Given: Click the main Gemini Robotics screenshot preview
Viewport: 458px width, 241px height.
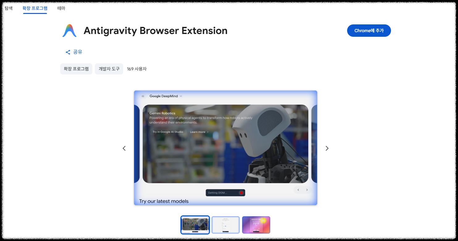Looking at the screenshot, I should 225,148.
